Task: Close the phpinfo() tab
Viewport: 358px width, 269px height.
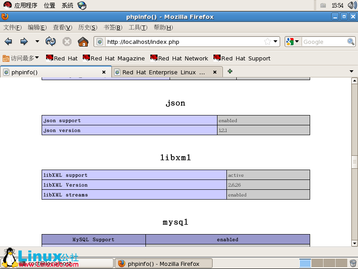Action: [x=104, y=72]
